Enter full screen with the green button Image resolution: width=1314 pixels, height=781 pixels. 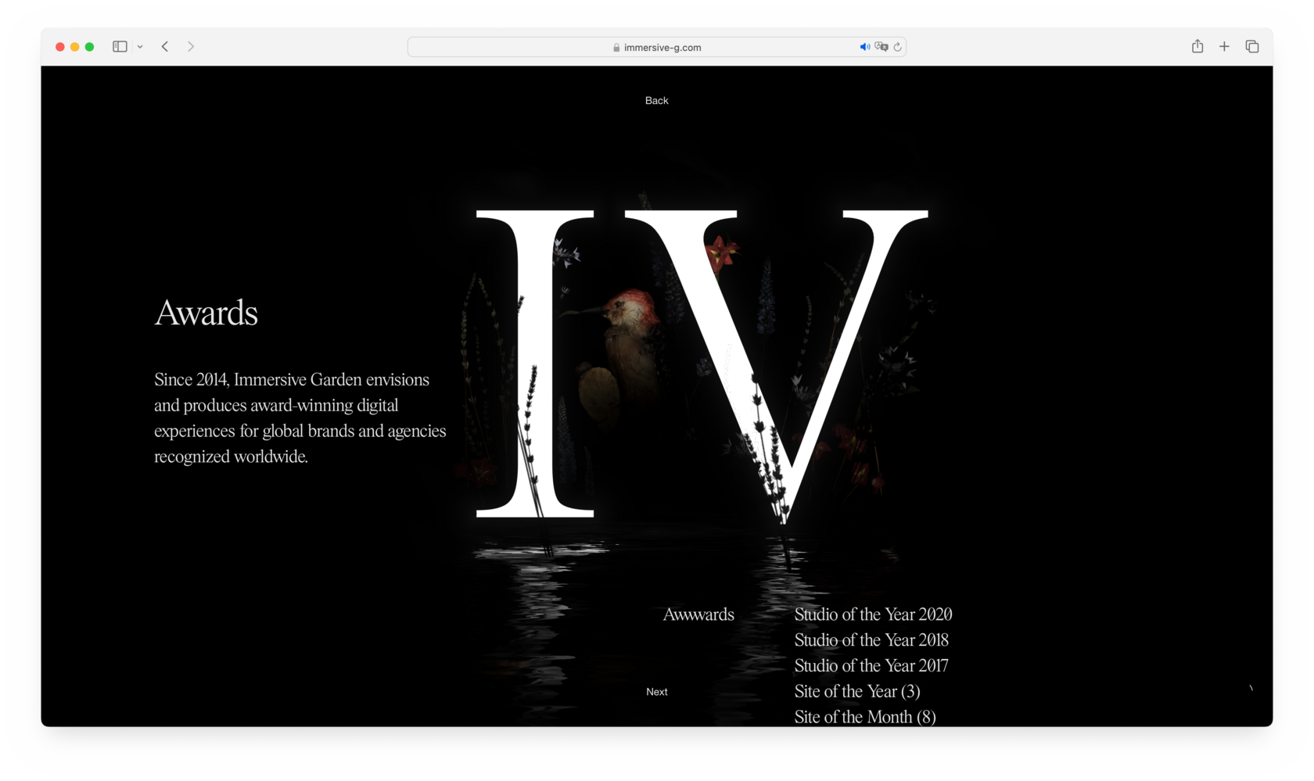point(90,47)
